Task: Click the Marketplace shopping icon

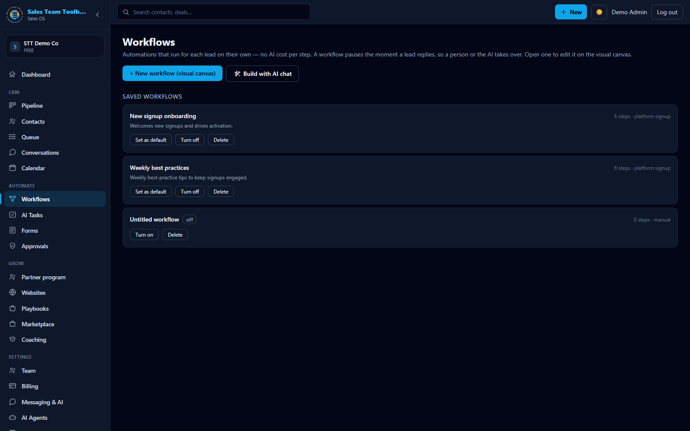Action: click(13, 324)
